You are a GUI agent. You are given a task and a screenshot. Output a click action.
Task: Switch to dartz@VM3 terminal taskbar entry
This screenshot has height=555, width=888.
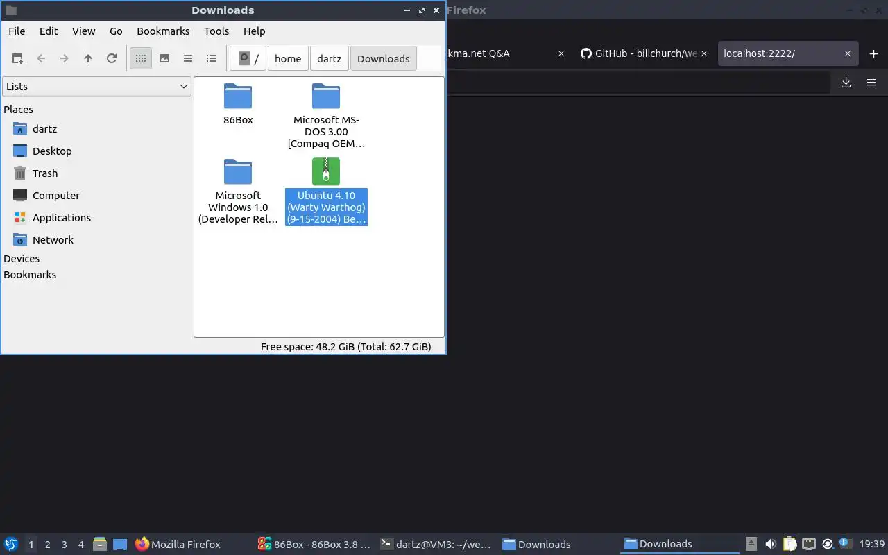(x=437, y=545)
